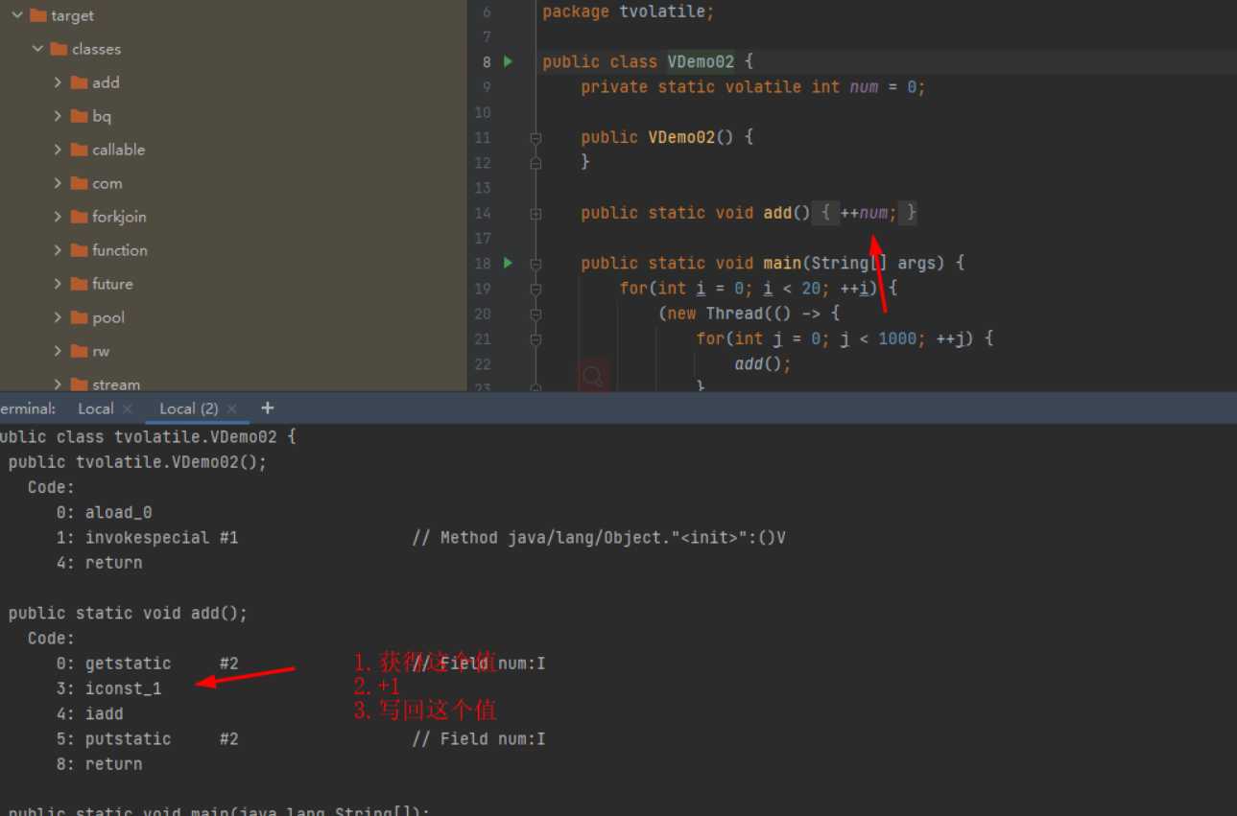Screen dimensions: 1237x816
Task: Click 'aload_0' instruction in terminal
Action: click(x=118, y=512)
